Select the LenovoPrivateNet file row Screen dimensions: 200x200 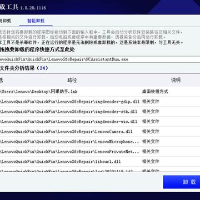click(100, 152)
